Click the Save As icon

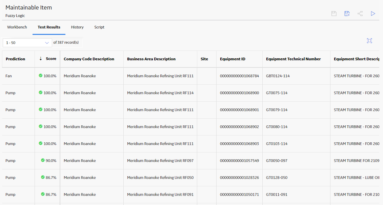[347, 14]
